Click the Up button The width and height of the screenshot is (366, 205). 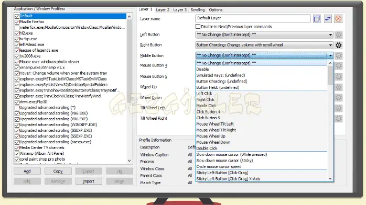click(119, 171)
